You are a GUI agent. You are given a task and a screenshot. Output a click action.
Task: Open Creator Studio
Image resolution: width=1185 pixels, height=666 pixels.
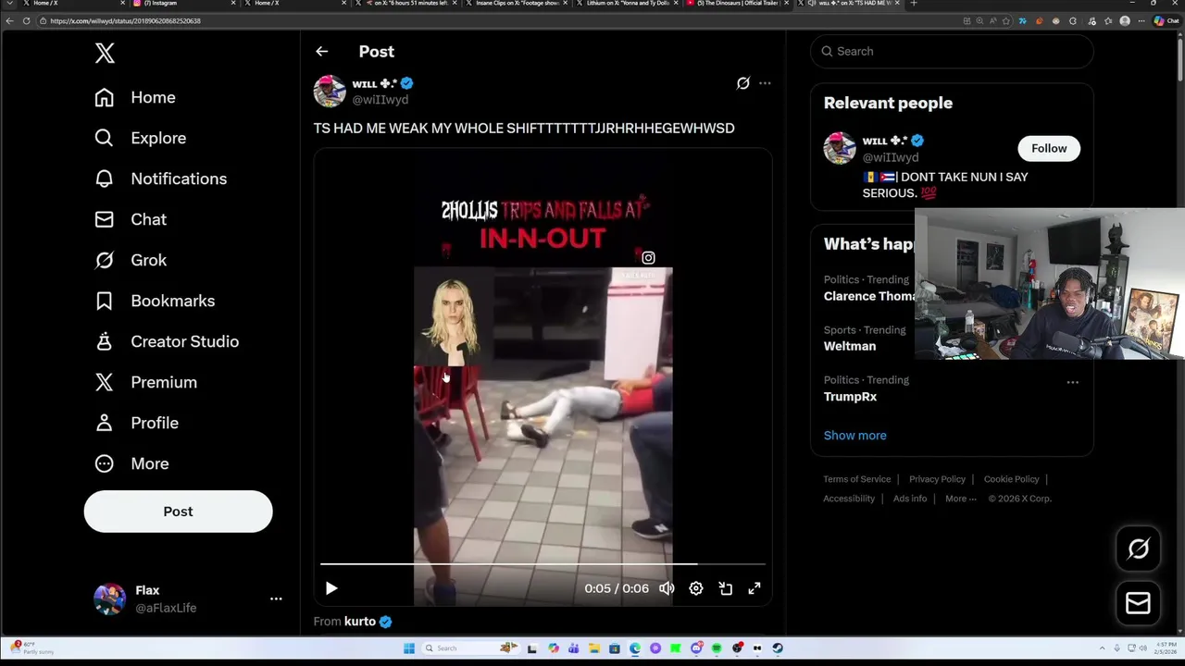167,341
